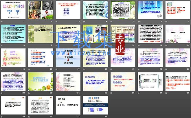
Task: Select slide 3 thumbnail with red heading text
Action: 68,10
